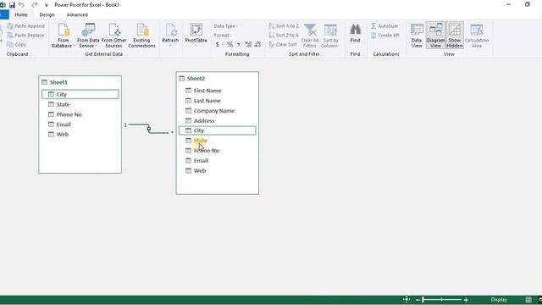This screenshot has height=305, width=542.
Task: Select the relationship line between the tables
Action: [x=149, y=129]
